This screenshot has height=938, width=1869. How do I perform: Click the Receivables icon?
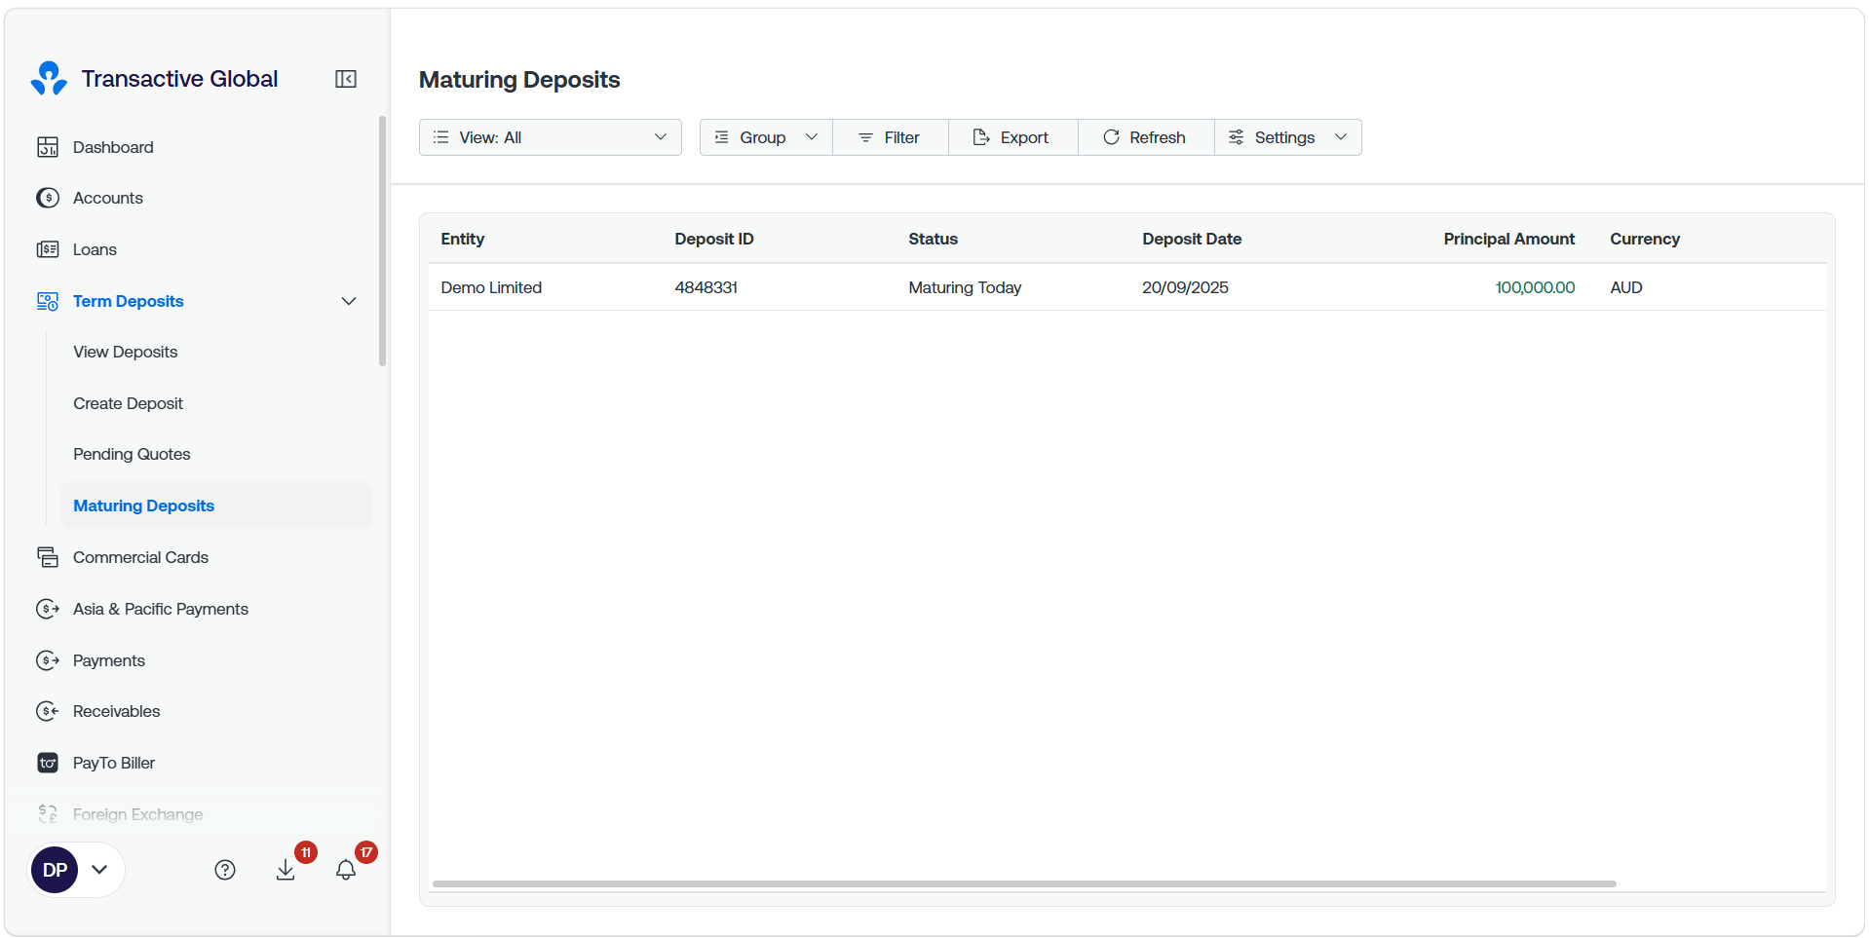(48, 711)
